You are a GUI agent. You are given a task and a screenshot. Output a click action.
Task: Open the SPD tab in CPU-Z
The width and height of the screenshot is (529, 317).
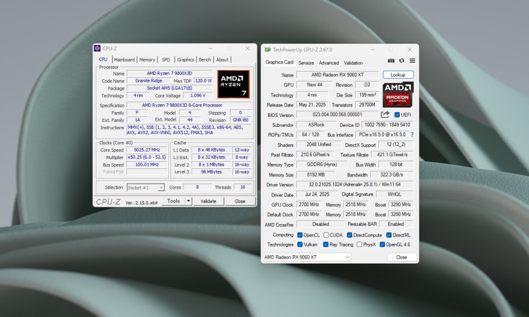click(x=166, y=60)
